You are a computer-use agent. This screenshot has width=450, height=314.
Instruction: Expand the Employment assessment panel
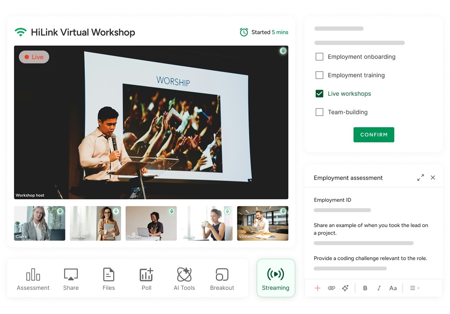[421, 177]
